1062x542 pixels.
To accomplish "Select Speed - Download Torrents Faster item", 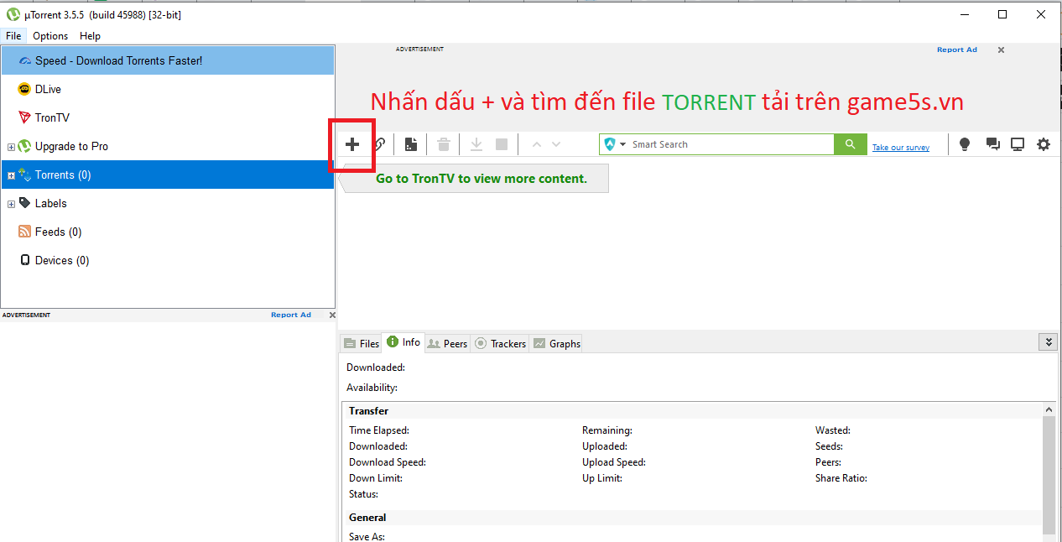I will point(168,60).
